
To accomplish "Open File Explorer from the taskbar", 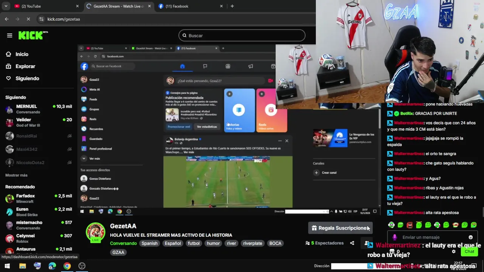I will (x=22, y=266).
